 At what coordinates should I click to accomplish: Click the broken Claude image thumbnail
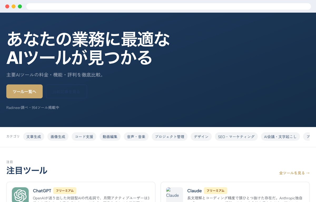pyautogui.click(x=175, y=195)
